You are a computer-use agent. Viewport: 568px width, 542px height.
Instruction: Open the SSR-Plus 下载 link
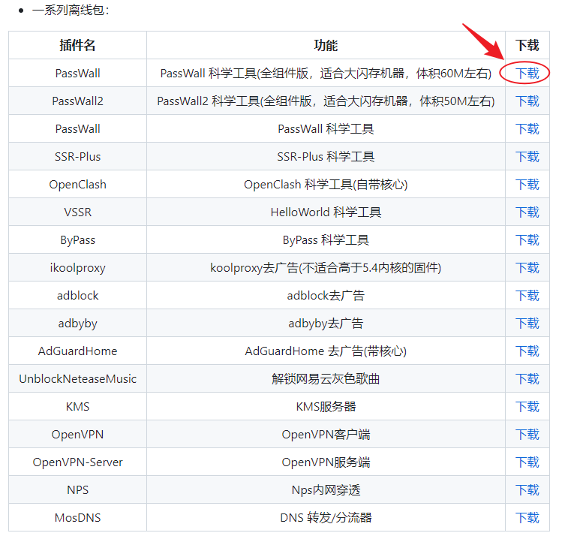tap(527, 156)
